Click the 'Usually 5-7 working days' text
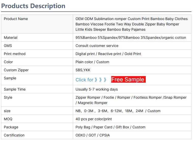 tap(96, 89)
